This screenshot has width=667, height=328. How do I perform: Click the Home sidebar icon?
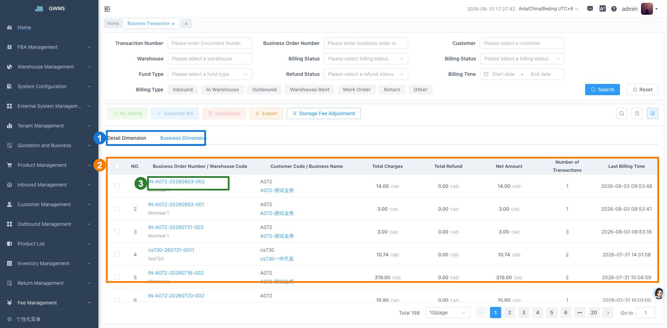pyautogui.click(x=9, y=27)
